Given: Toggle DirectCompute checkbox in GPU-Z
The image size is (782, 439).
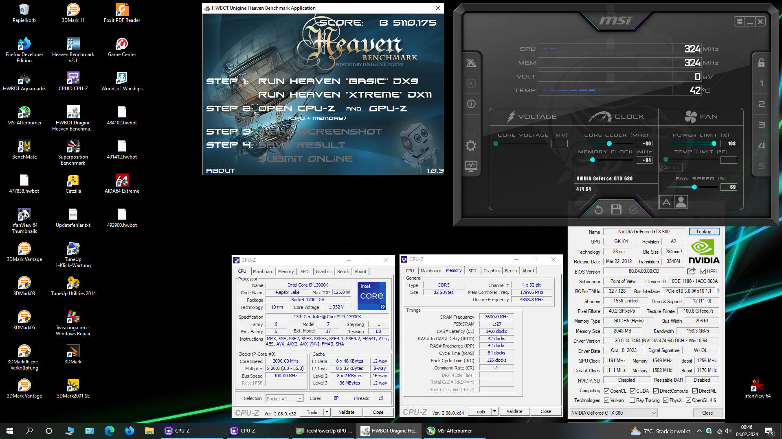Looking at the screenshot, I should coord(656,391).
